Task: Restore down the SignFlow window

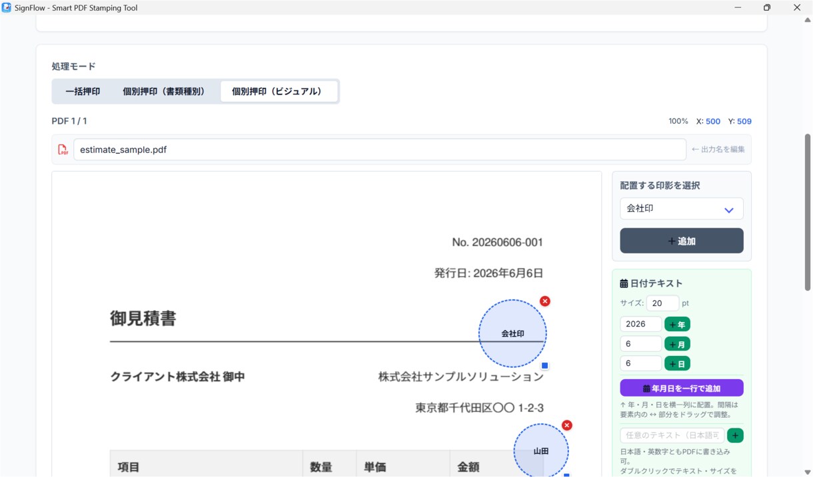Action: (x=767, y=7)
